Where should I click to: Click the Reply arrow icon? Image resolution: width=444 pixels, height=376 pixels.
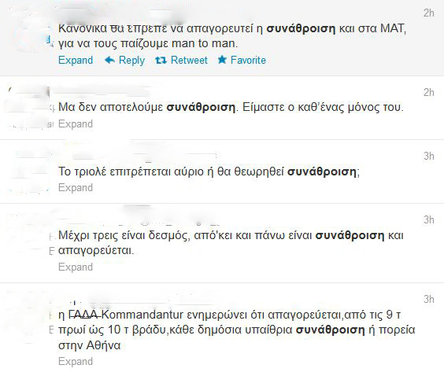109,60
